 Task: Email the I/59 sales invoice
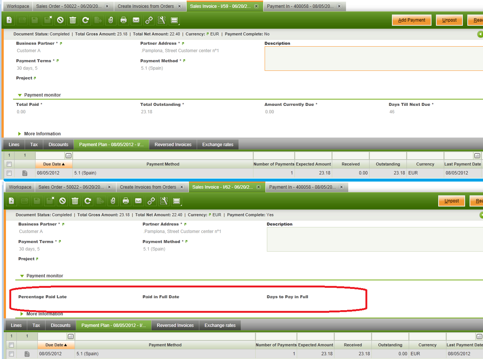point(136,20)
